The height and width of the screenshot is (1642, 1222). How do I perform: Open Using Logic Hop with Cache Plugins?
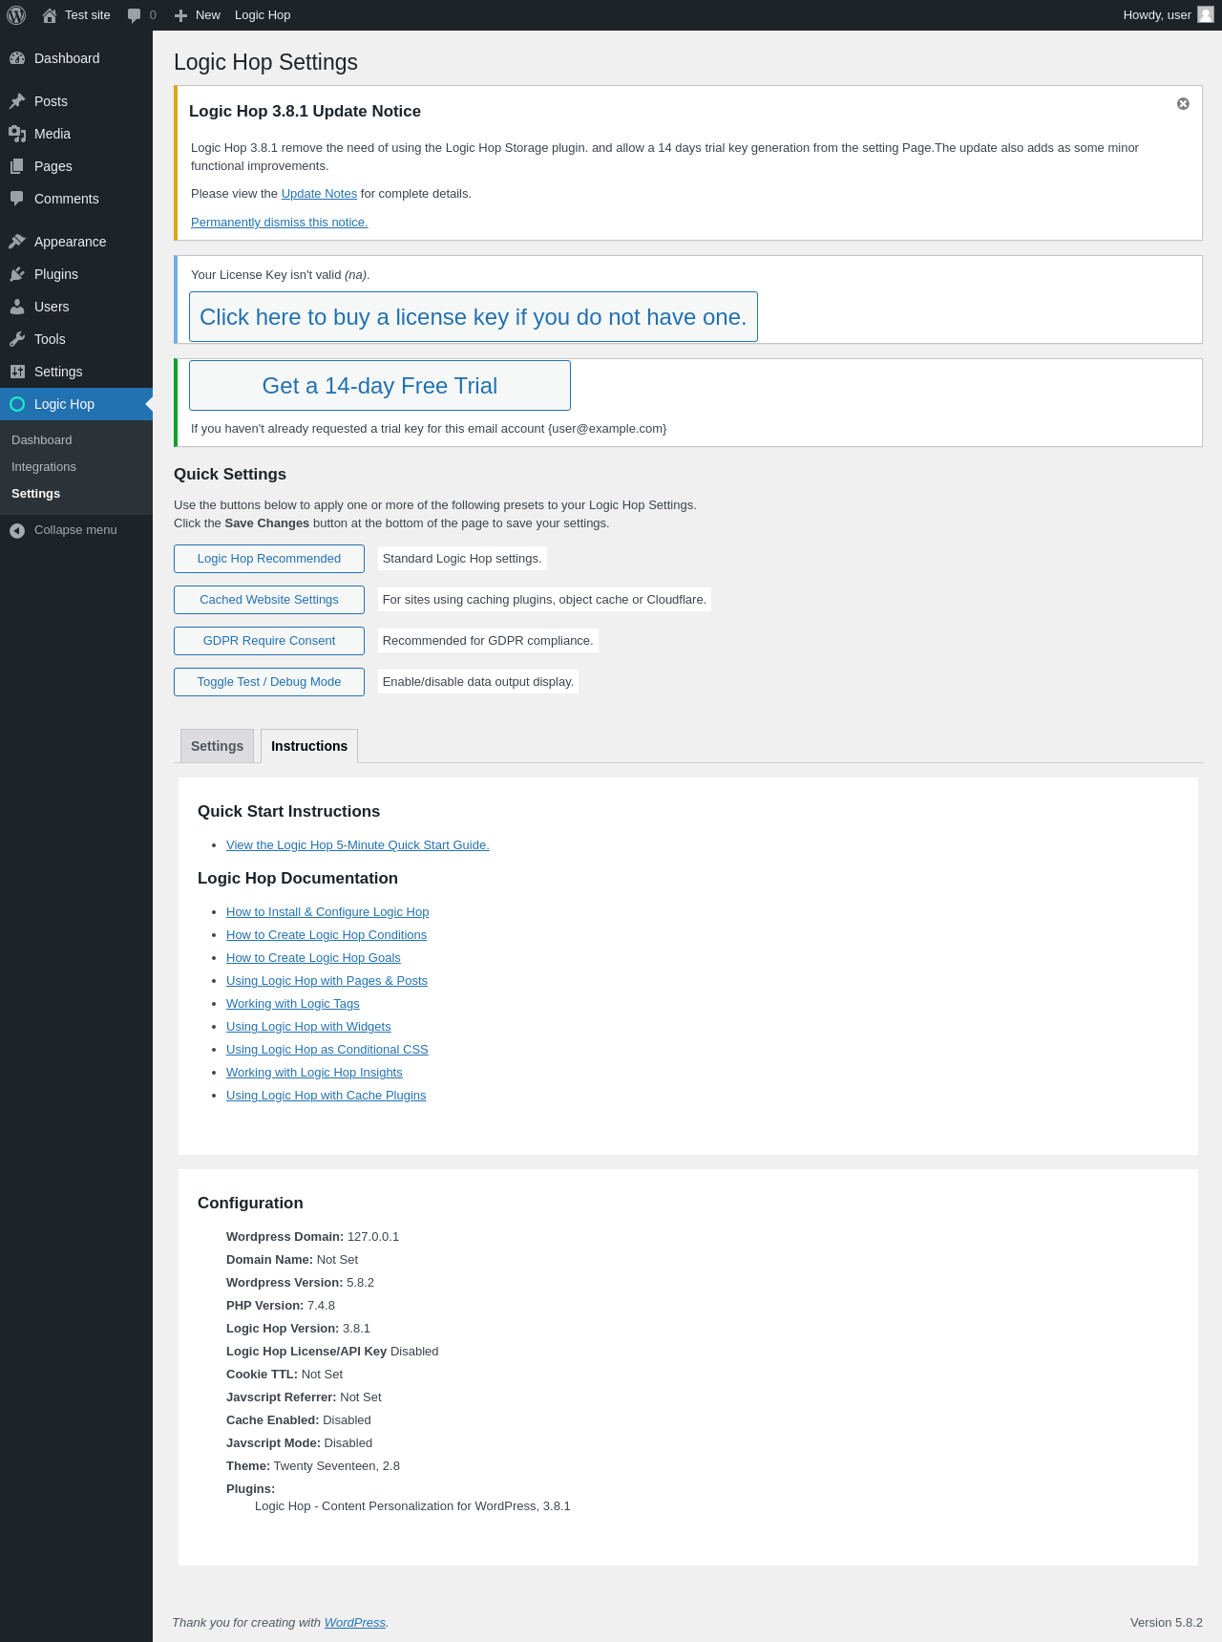click(x=327, y=1096)
